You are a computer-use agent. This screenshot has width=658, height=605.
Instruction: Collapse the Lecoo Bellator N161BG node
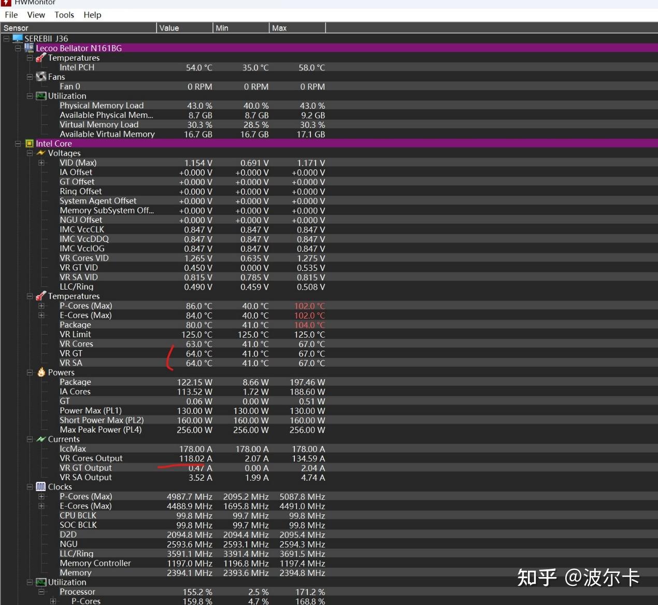coord(18,48)
